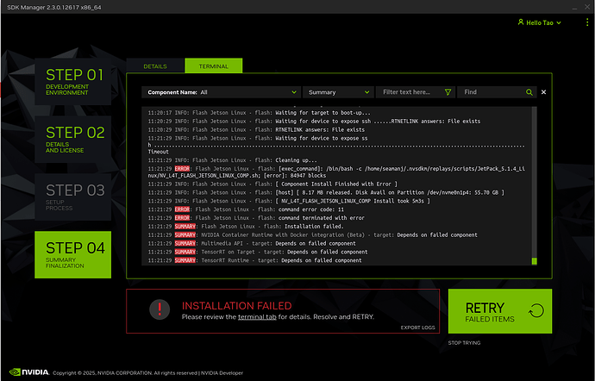Minimize the SDK Manager window

pos(575,8)
